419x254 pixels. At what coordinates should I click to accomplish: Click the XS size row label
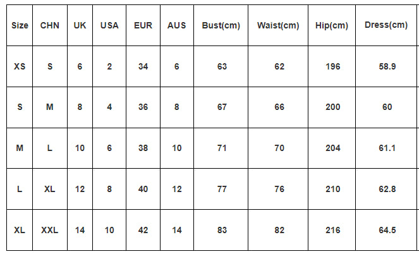click(20, 66)
